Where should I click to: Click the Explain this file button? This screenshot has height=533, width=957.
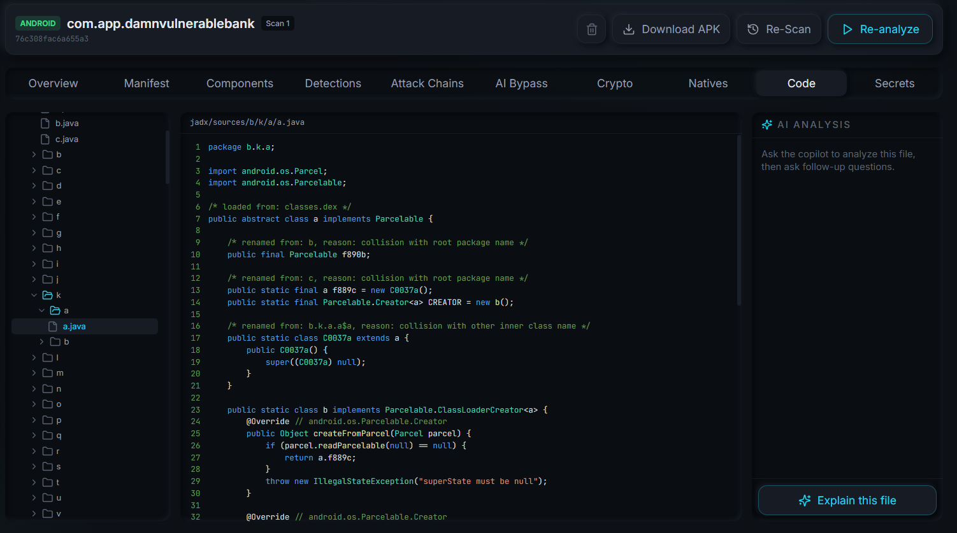(847, 501)
